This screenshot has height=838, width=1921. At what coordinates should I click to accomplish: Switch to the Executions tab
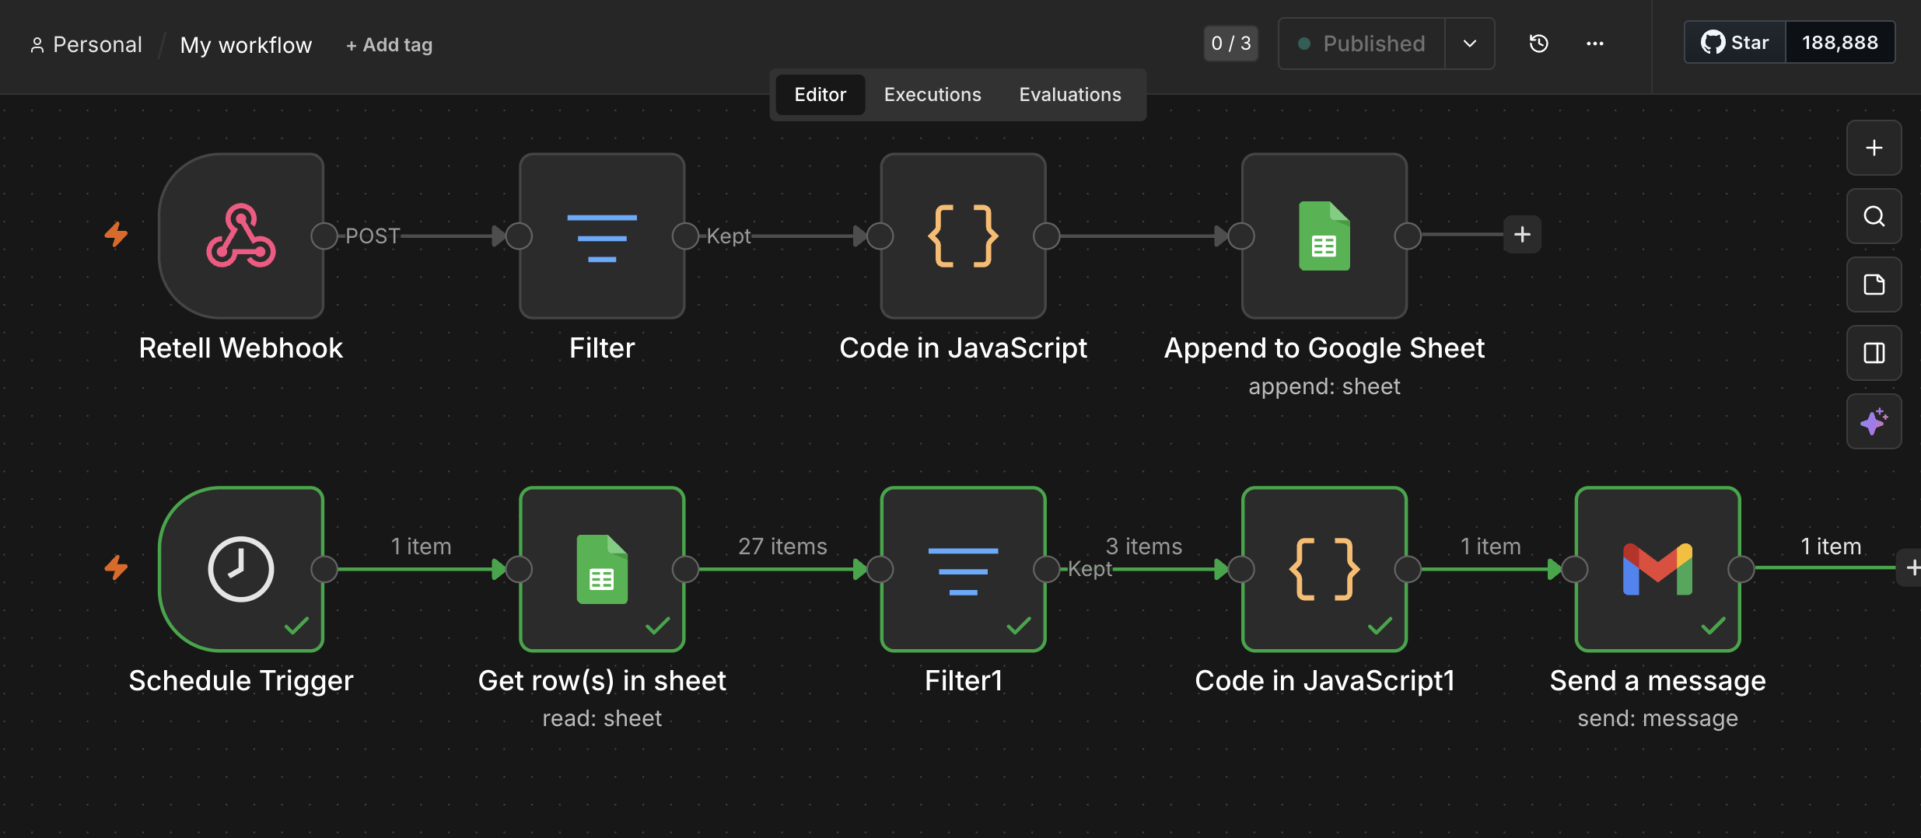(x=933, y=95)
